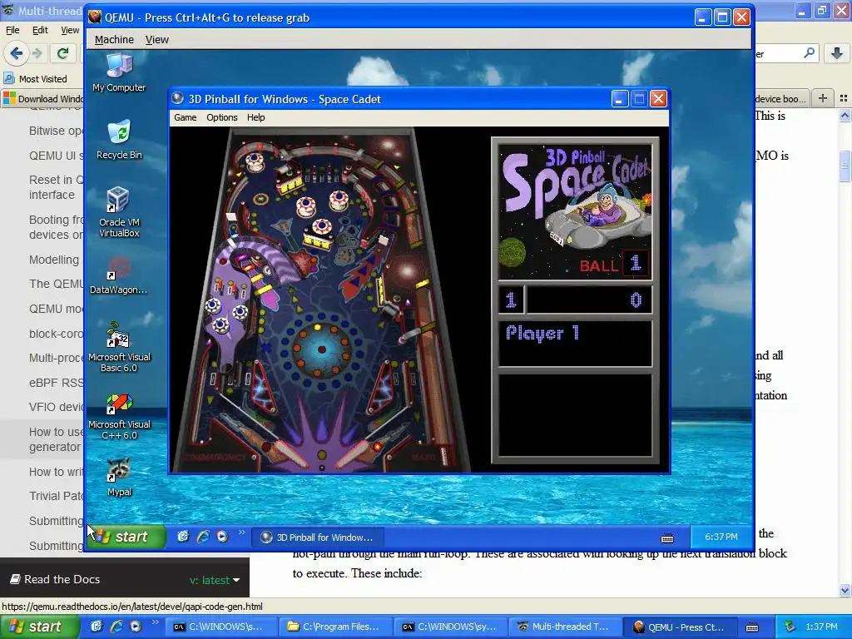
Task: Click the guest clock showing 6:37 PM
Action: (x=721, y=537)
